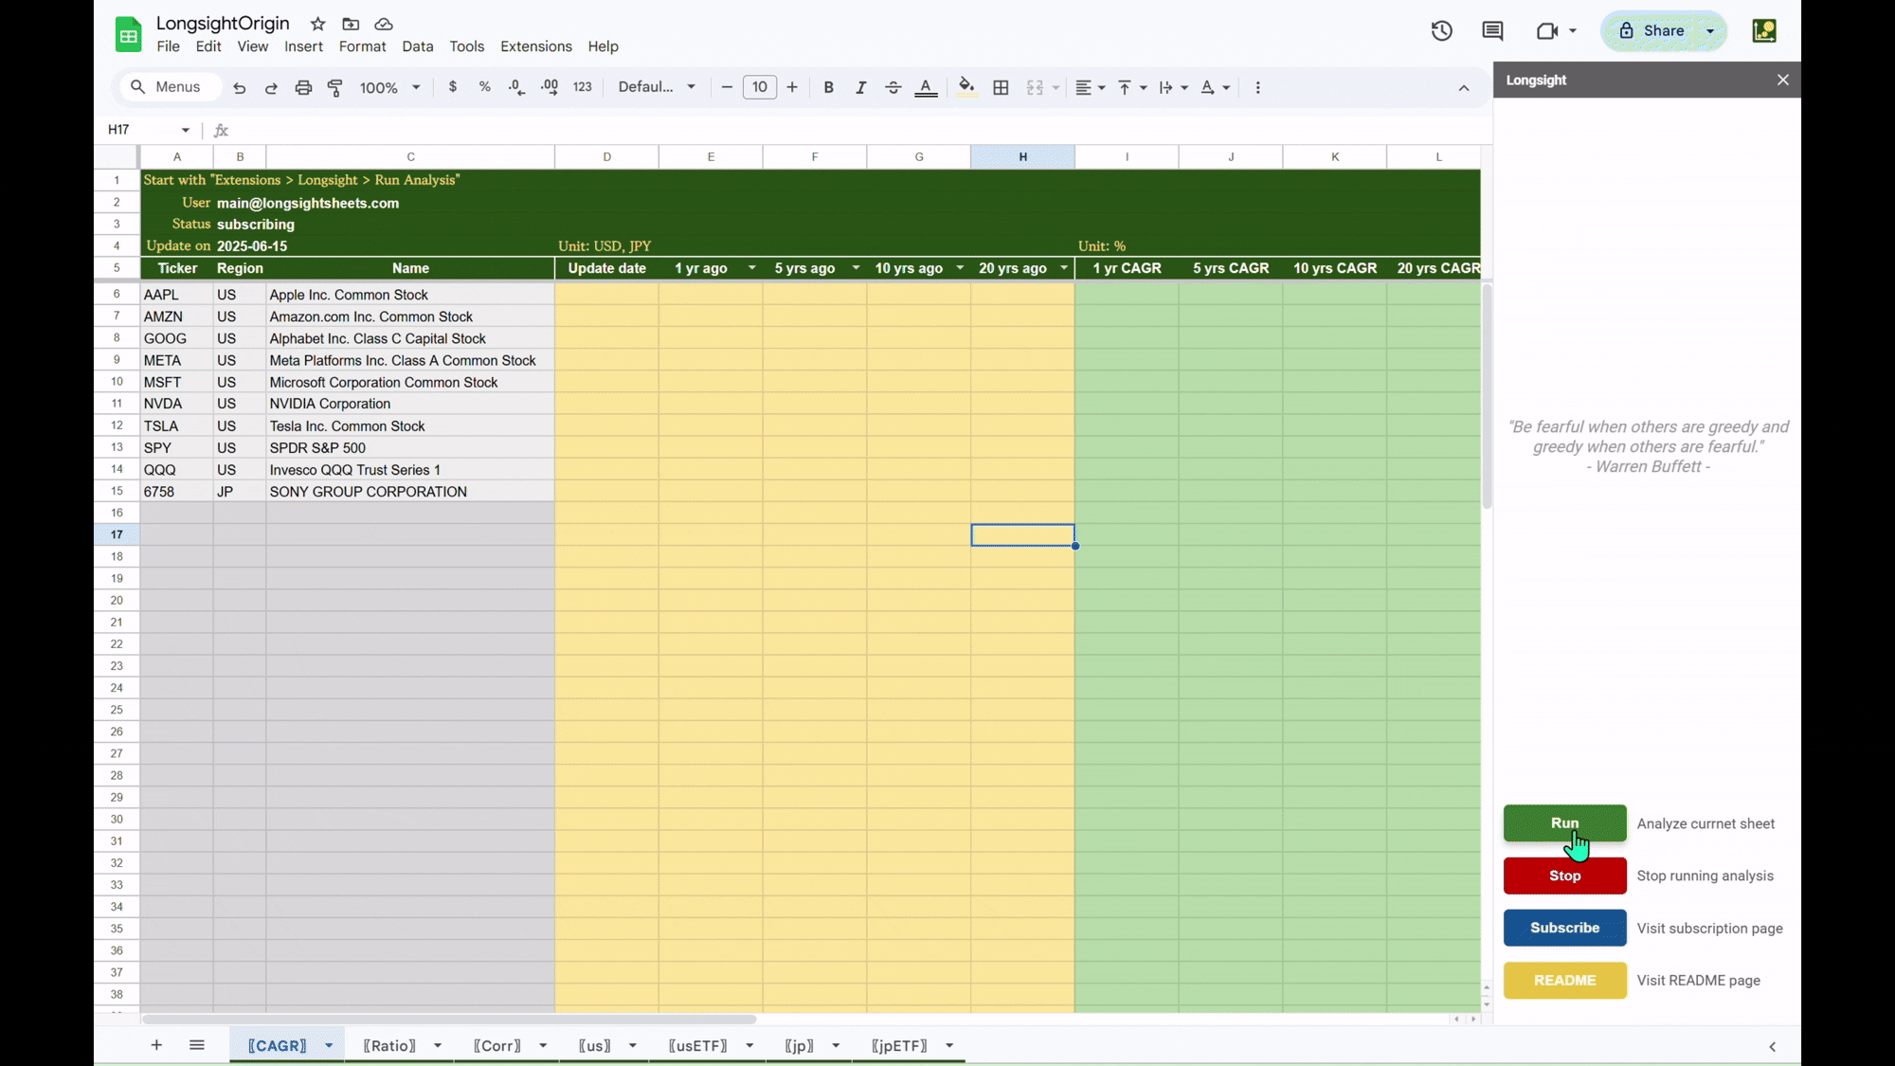The width and height of the screenshot is (1895, 1066).
Task: Open the zoom 100% dropdown
Action: coord(389,87)
